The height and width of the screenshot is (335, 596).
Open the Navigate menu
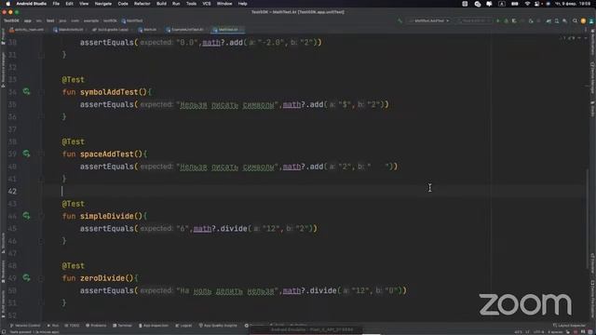coord(103,4)
